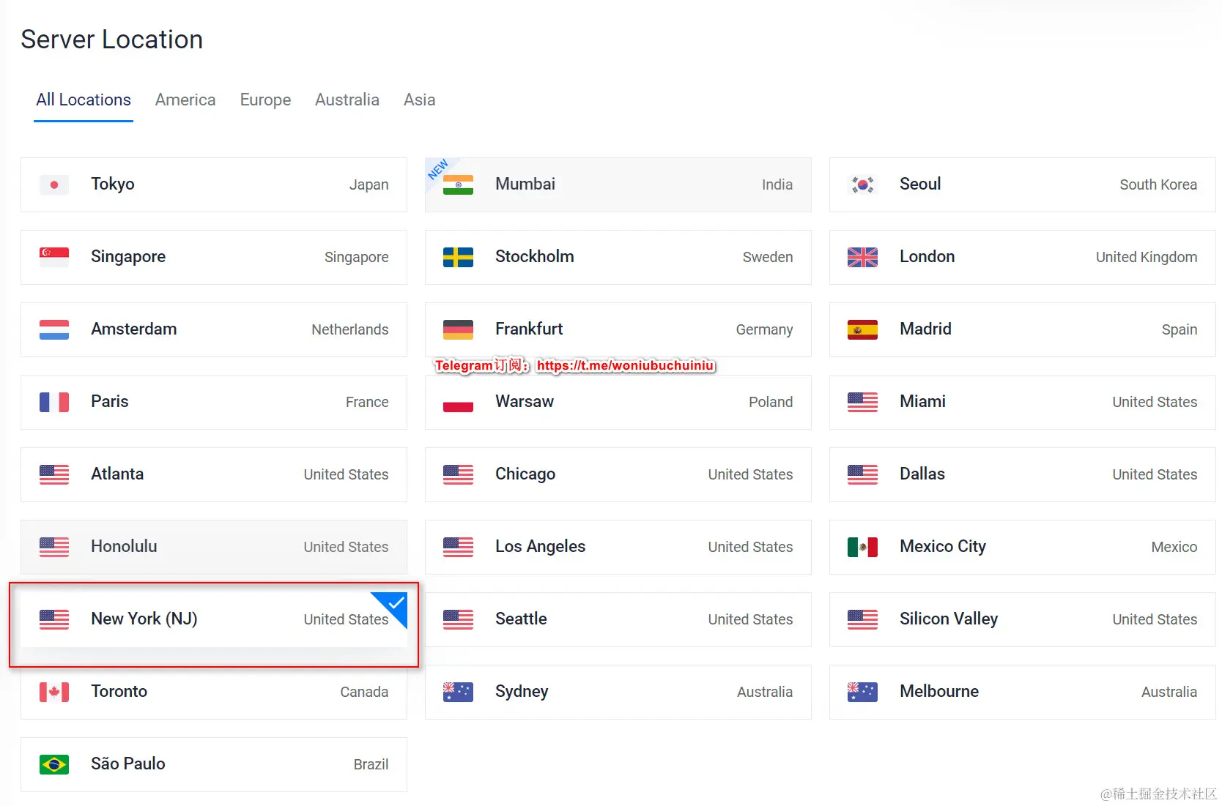Screen dimensions: 1222x806
Task: Click the Australia flag for Sydney
Action: [459, 692]
